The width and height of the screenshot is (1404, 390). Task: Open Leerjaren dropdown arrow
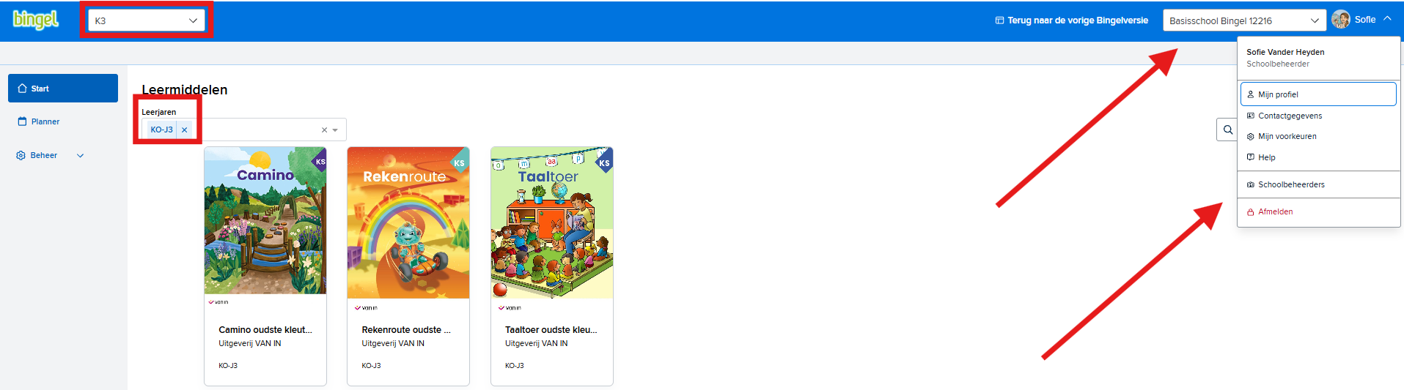click(335, 130)
